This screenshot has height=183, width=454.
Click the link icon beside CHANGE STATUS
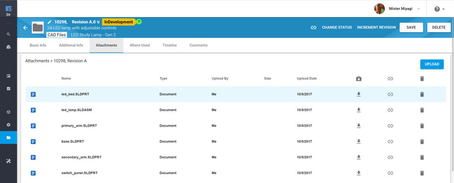click(x=313, y=27)
